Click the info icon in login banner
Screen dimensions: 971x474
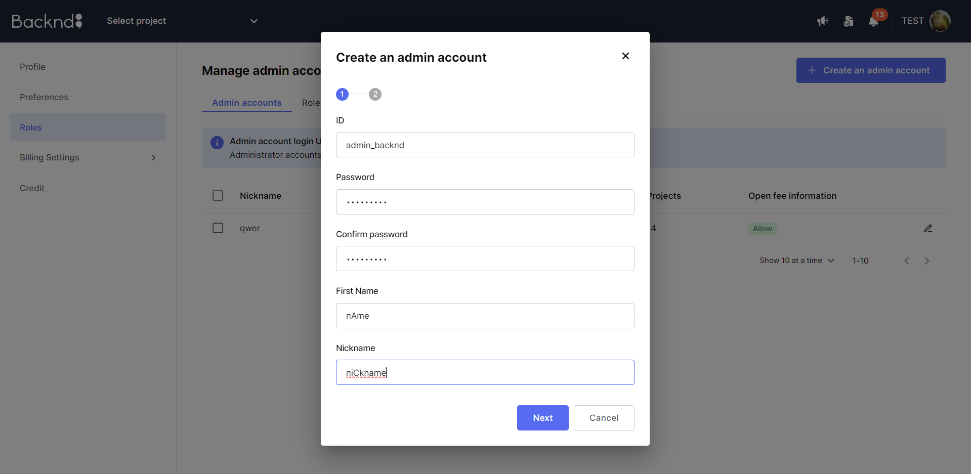pos(217,143)
